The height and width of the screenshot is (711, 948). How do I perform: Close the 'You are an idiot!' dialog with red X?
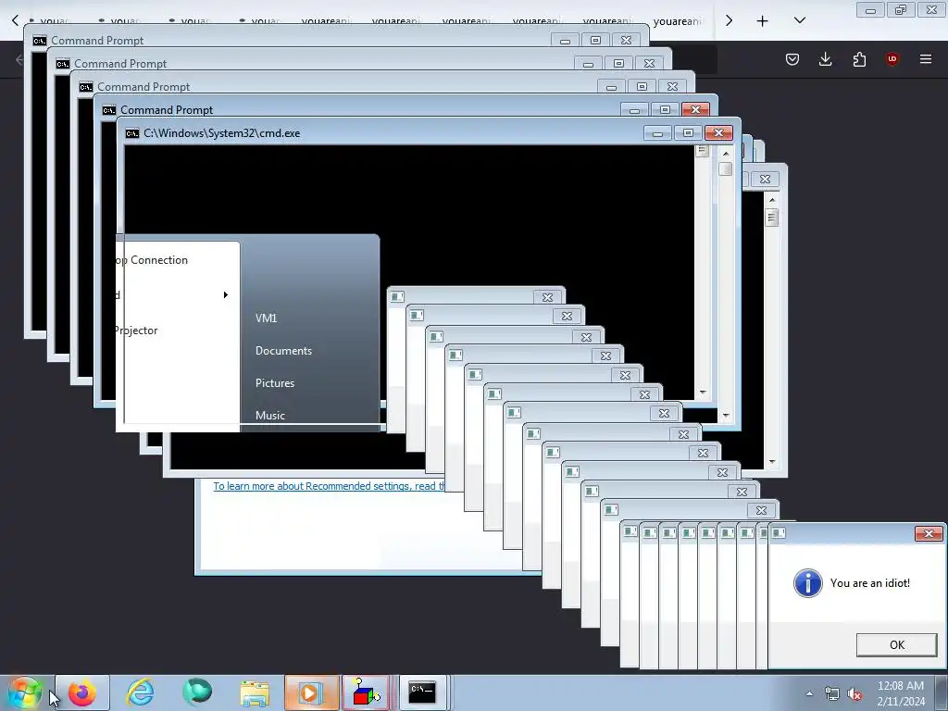(929, 534)
